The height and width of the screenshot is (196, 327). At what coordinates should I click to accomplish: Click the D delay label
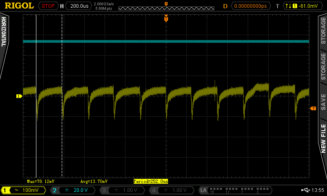click(x=225, y=6)
